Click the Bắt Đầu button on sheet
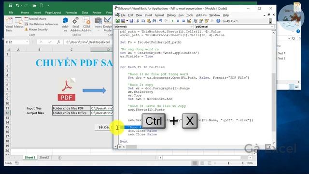The image size is (309, 174). pos(104,127)
